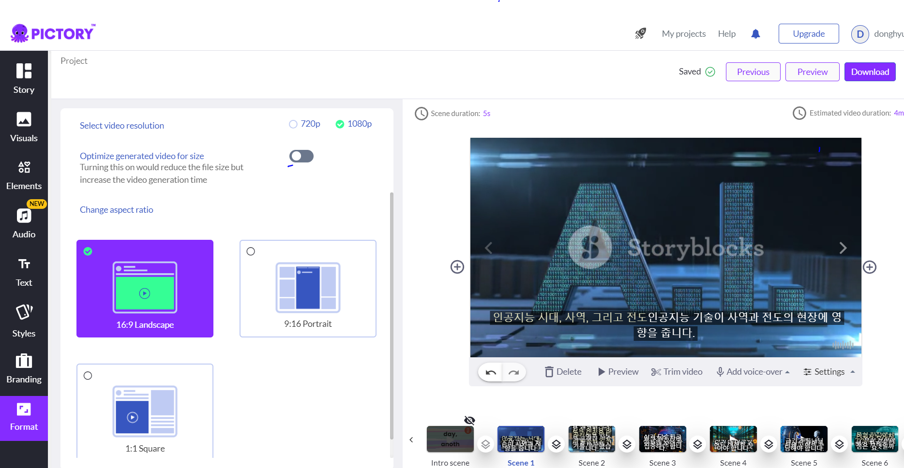Delete the current scene
Screen dimensions: 904x468
[x=563, y=372]
